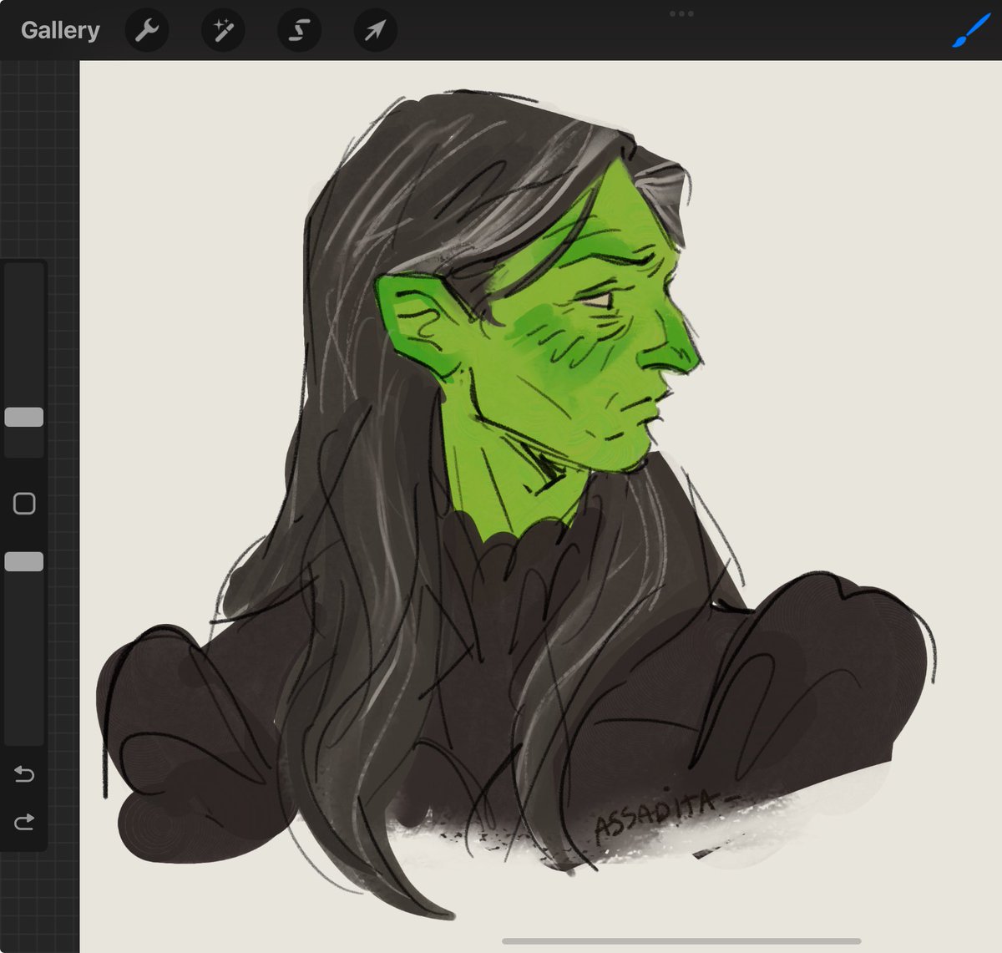Tap the brush size slider handle
Viewport: 1002px width, 953px height.
24,415
